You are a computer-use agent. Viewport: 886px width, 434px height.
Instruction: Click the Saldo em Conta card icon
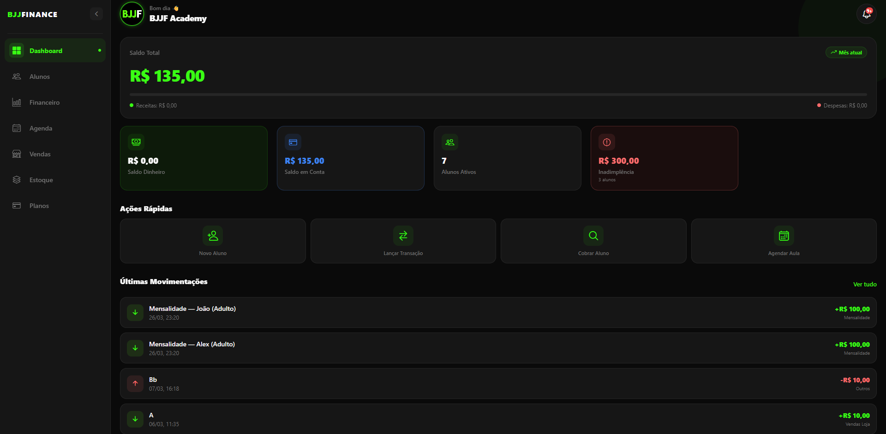pos(293,142)
